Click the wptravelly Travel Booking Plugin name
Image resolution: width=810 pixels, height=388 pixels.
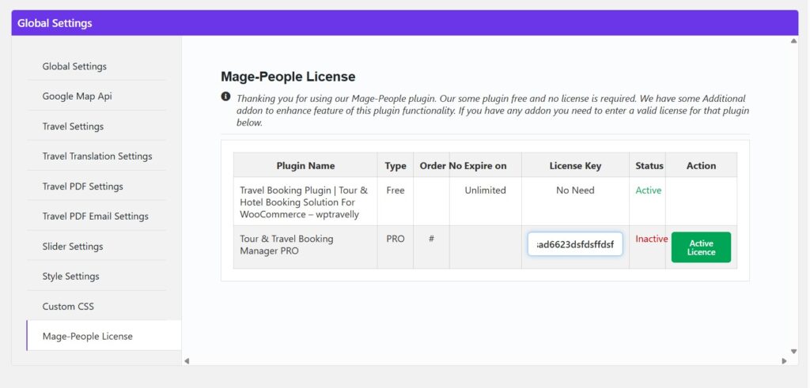click(304, 202)
